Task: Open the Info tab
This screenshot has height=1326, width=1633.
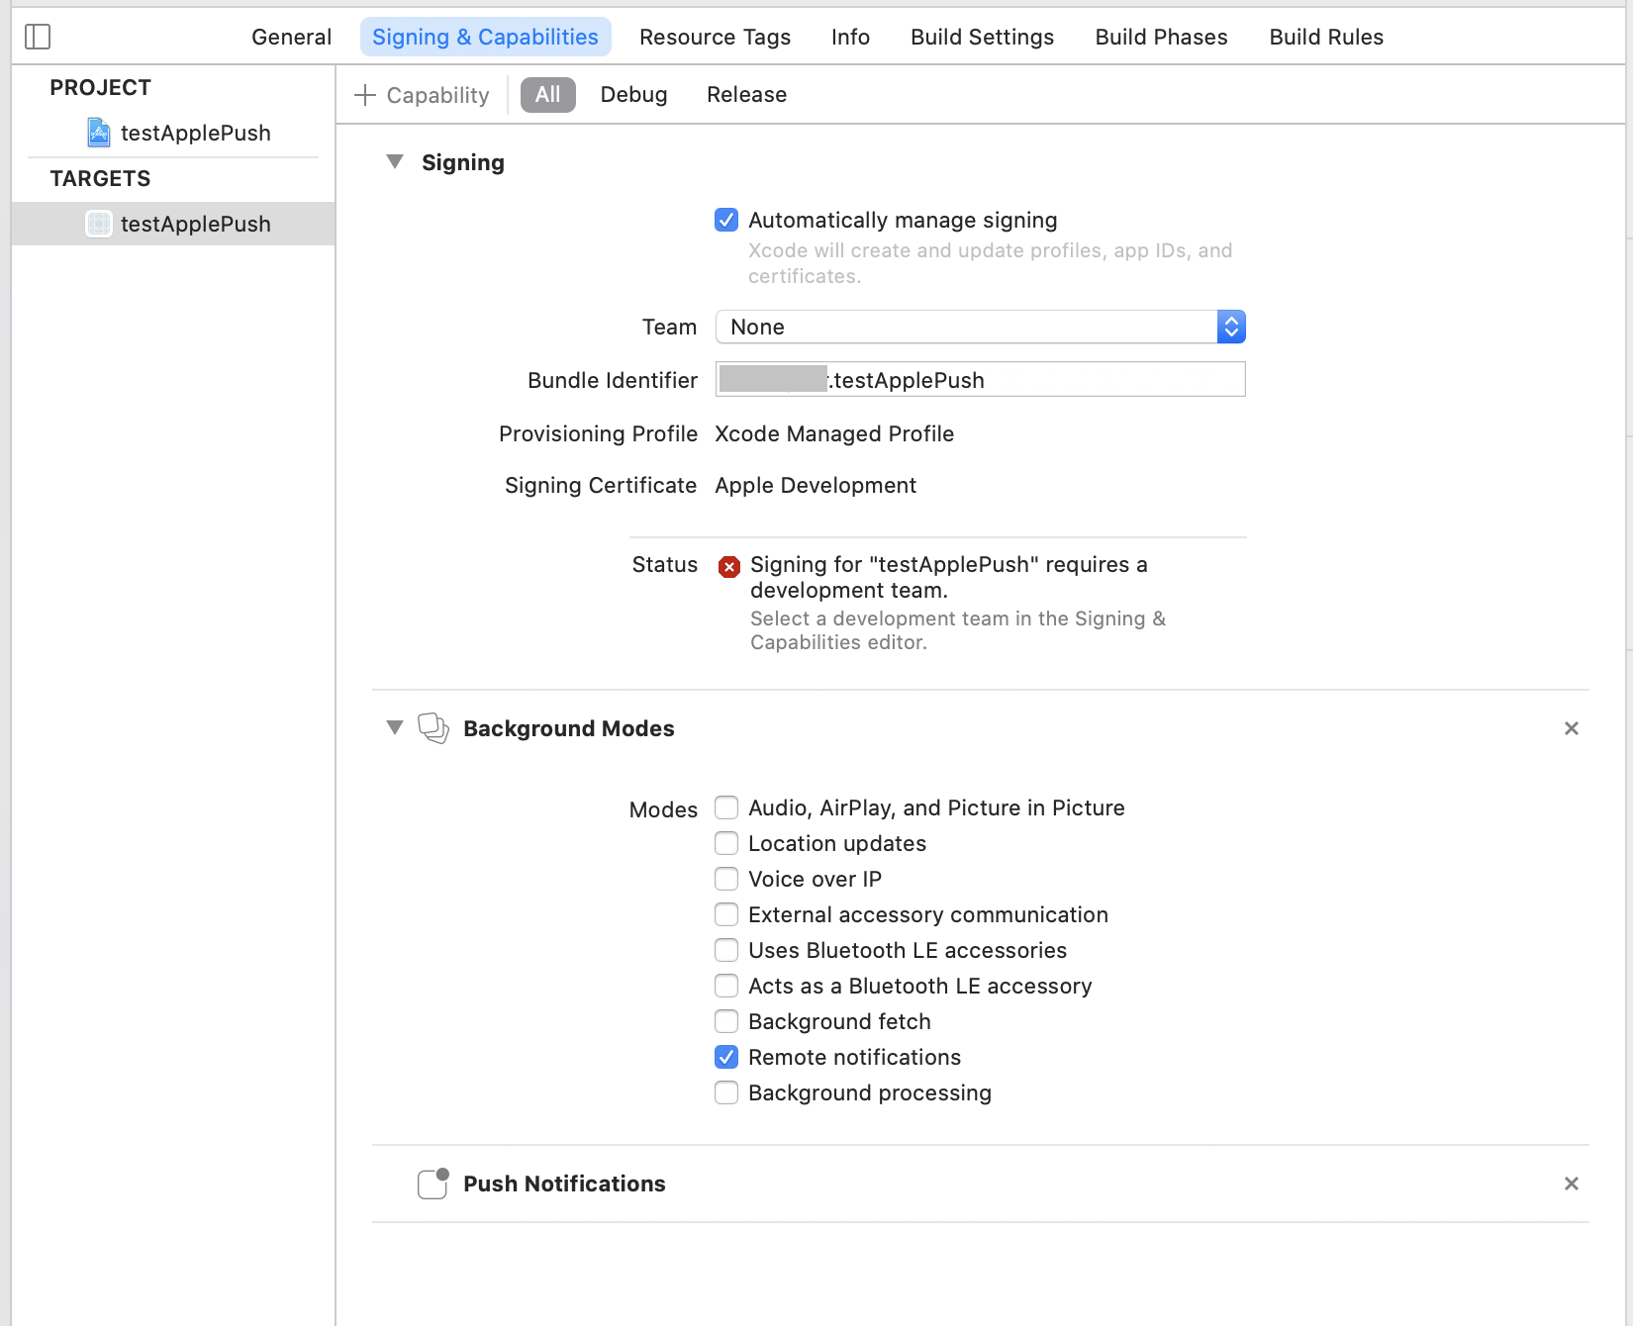Action: click(850, 37)
